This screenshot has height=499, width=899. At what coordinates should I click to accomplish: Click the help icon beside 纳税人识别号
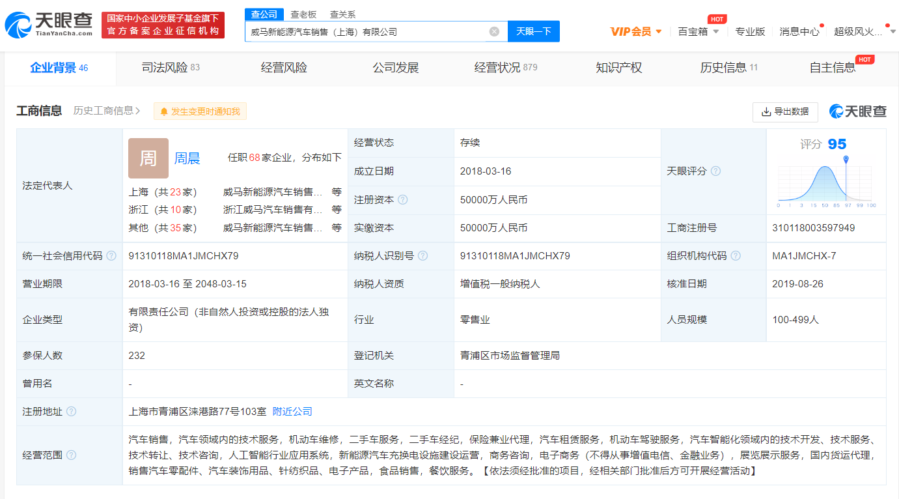coord(423,256)
